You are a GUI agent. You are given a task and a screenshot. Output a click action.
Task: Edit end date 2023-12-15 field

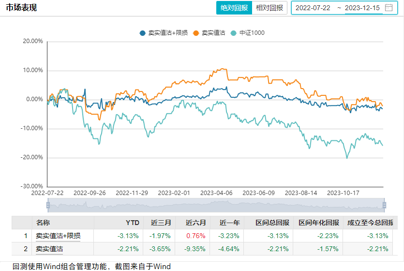coord(363,8)
